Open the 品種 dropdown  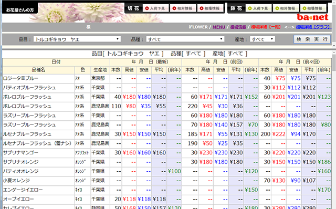pyautogui.click(x=185, y=39)
